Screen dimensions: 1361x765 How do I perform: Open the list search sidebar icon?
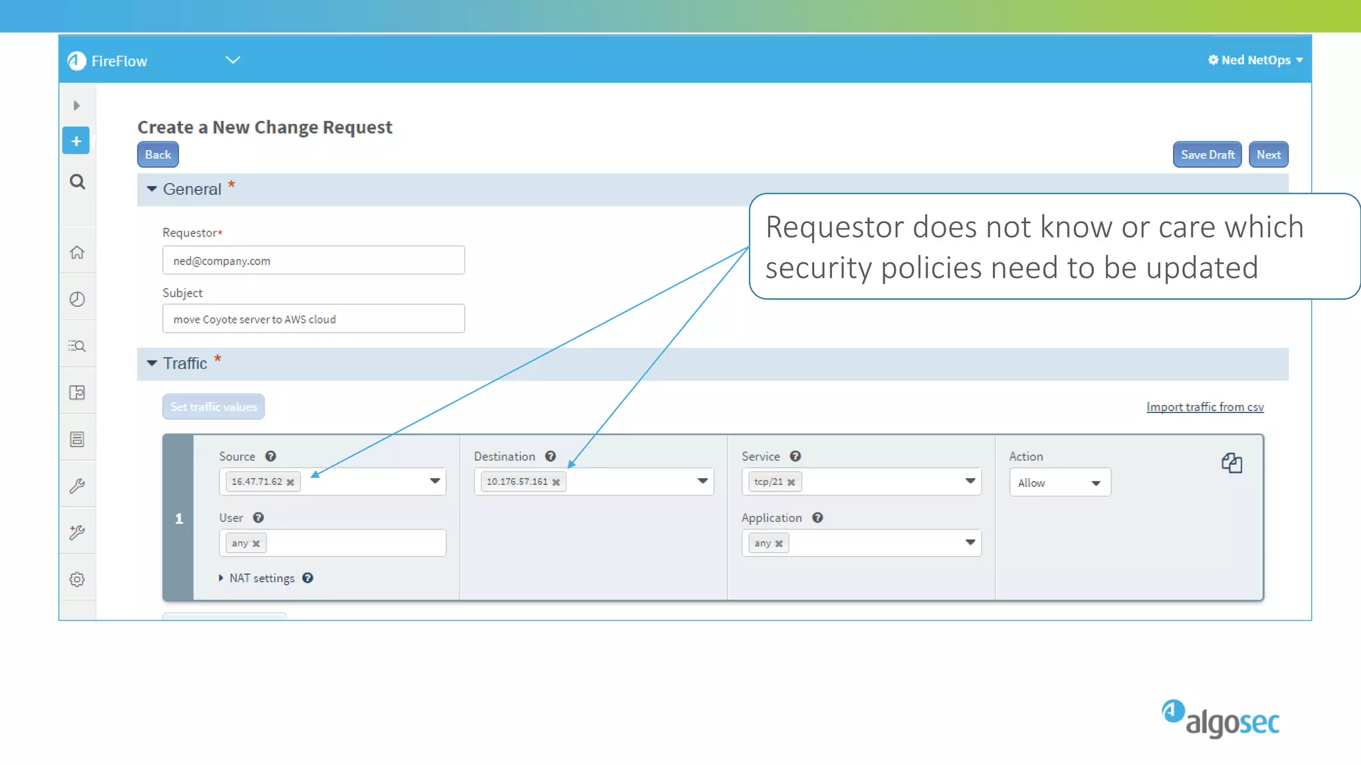[77, 346]
